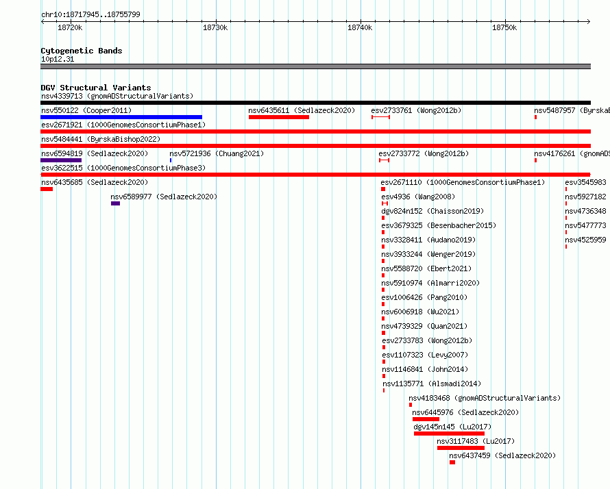Select nsv4183468 (gnomADStructuralVariants) label
This screenshot has width=610, height=489.
[485, 398]
